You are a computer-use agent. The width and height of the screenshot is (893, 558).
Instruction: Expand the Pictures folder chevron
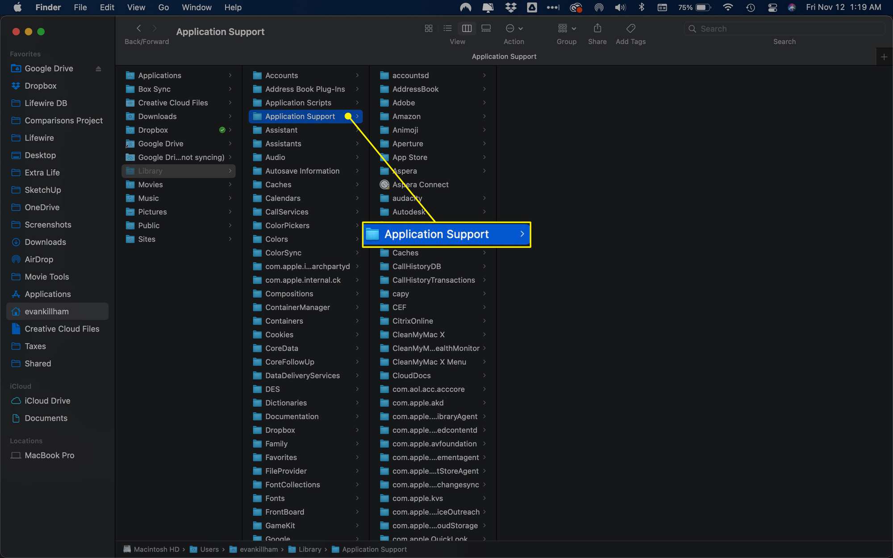tap(230, 212)
